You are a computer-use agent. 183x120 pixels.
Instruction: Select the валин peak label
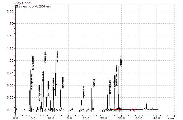click(94, 82)
